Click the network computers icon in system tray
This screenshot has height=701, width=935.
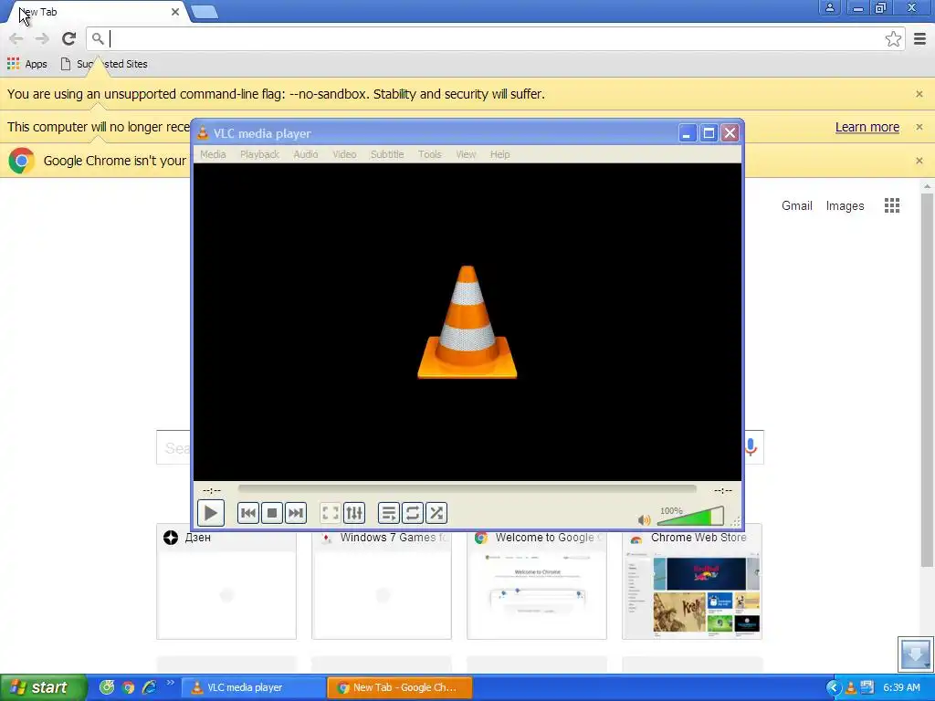pyautogui.click(x=867, y=687)
